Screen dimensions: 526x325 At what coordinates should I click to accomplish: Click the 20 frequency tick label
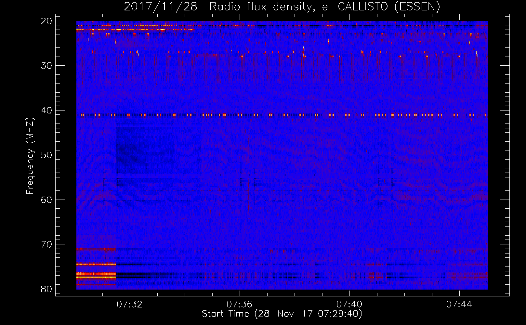point(47,21)
